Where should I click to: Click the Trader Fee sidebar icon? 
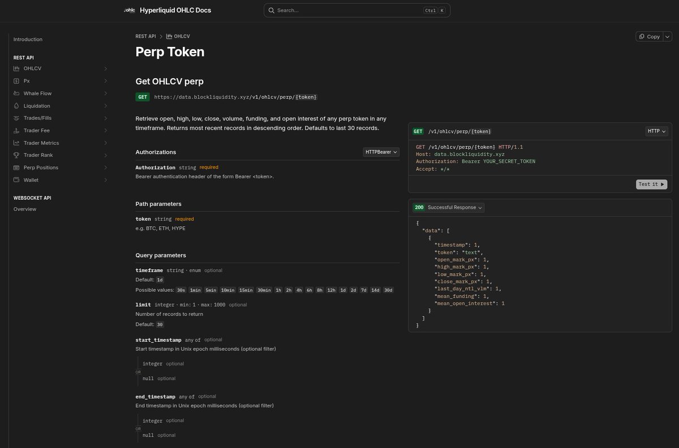pos(16,131)
